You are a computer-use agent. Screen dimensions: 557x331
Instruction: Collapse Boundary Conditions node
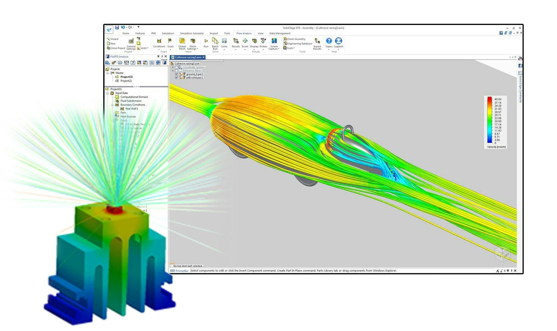(x=113, y=105)
